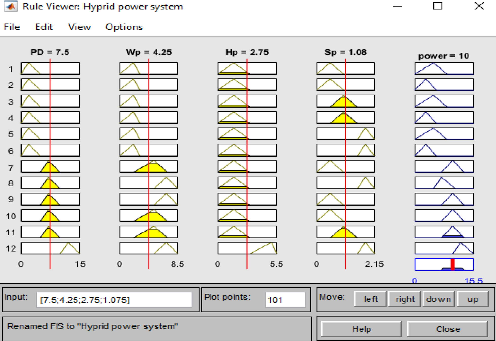Screen dimensions: 496x341
Task: Click rule 7 Wp membership plot
Action: (x=149, y=167)
